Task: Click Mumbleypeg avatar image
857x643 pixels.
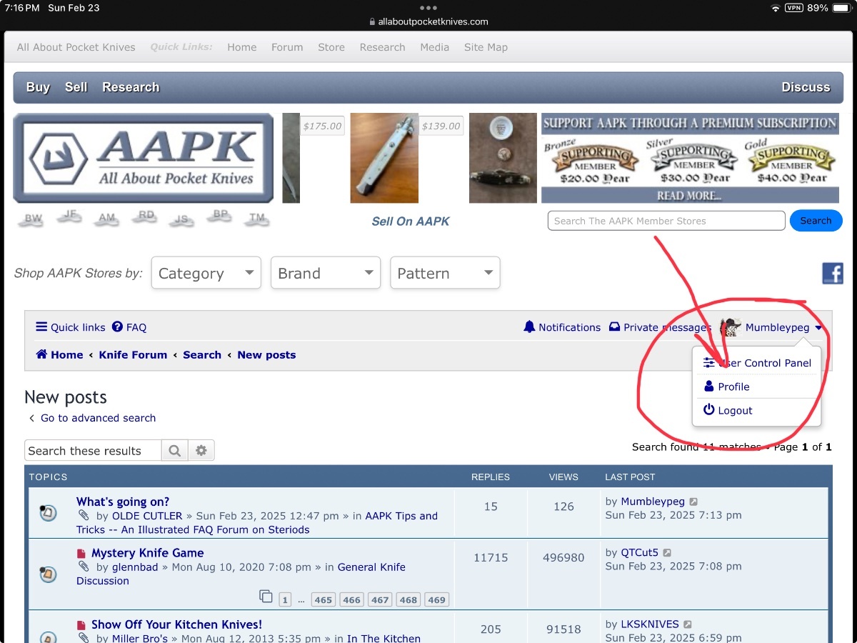Action: coord(731,327)
